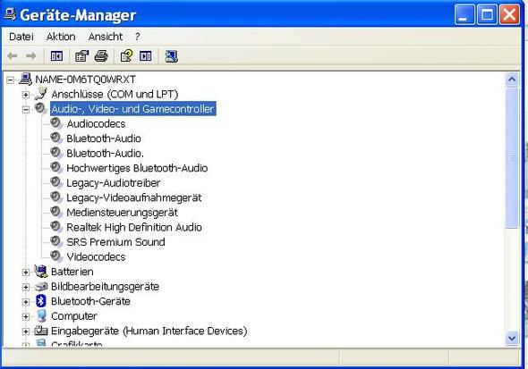Viewport: 528px width, 369px height.
Task: Click the computer icon of NAME-0M6TQ0WRXT
Action: [x=26, y=79]
